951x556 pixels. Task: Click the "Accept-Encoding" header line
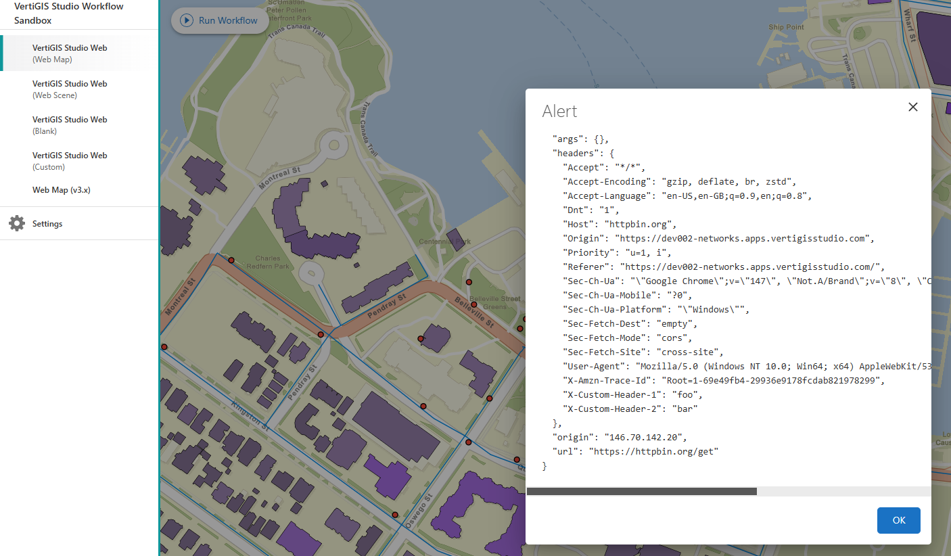[680, 181]
